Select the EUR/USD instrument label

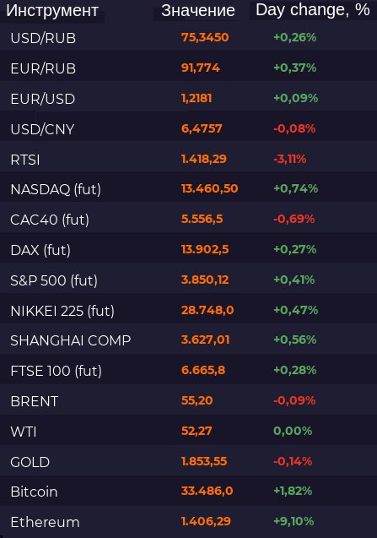tap(43, 99)
